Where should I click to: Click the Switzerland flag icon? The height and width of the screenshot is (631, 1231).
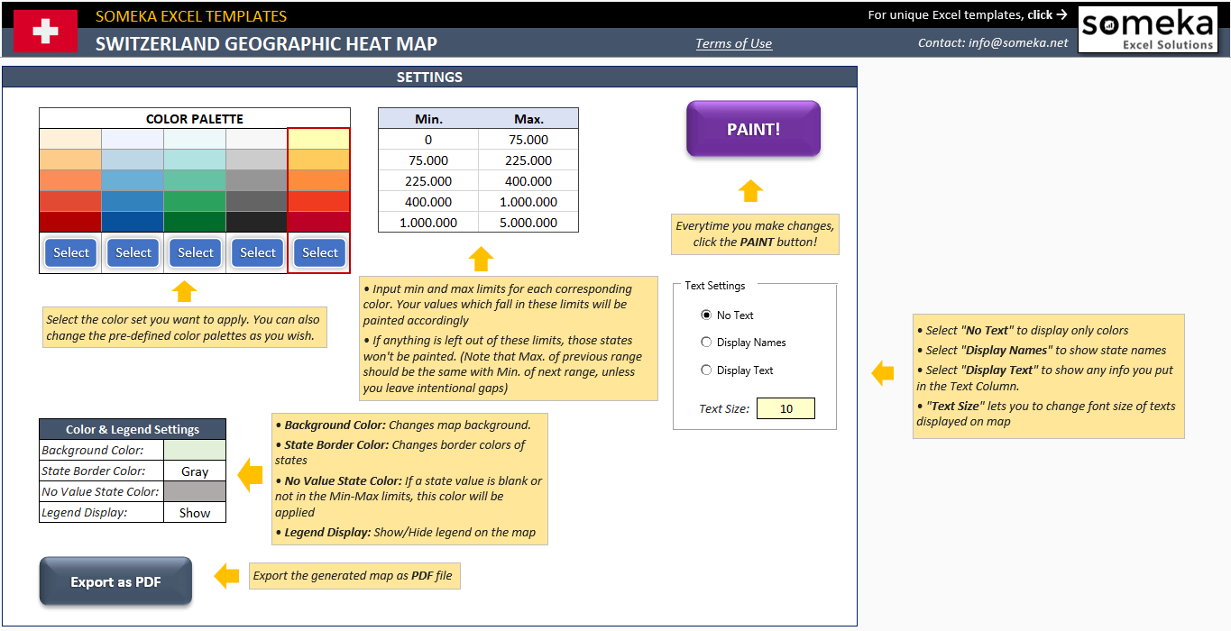click(45, 32)
